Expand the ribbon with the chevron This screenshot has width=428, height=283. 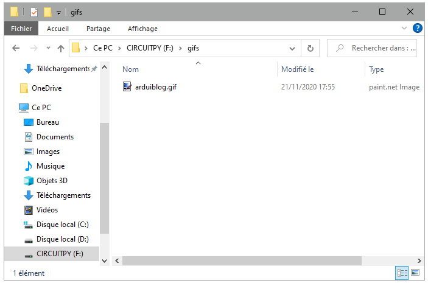point(404,28)
